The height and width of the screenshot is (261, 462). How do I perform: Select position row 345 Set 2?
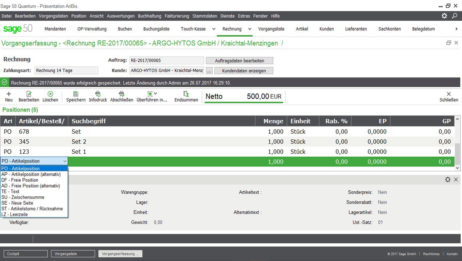tap(227, 142)
